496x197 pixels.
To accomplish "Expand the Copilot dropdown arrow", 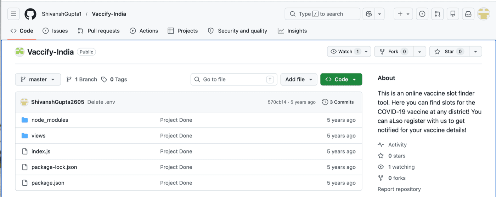I will tap(379, 14).
